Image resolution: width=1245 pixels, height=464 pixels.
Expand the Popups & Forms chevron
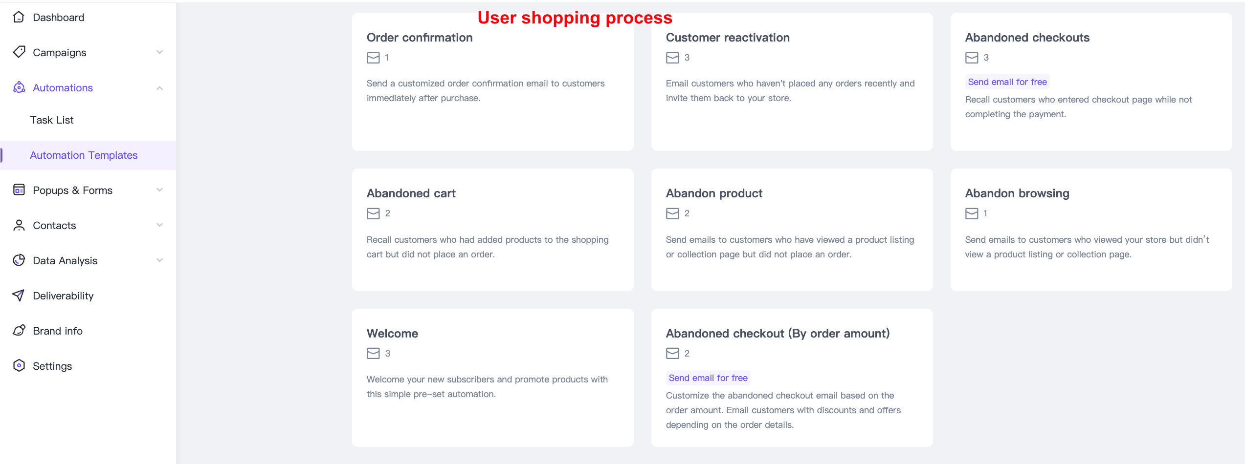[x=159, y=190]
